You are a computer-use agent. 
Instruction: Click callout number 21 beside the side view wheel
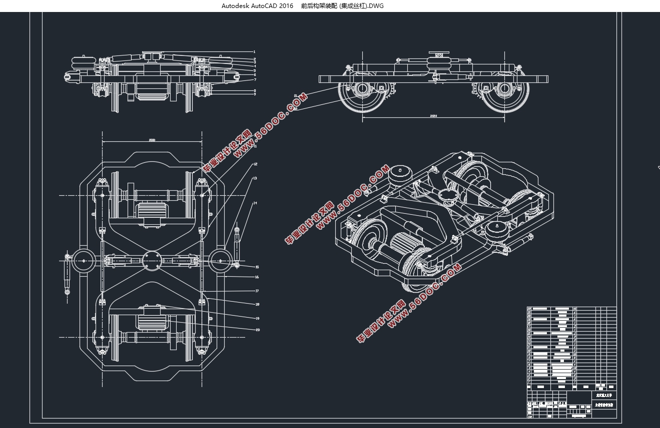click(296, 95)
